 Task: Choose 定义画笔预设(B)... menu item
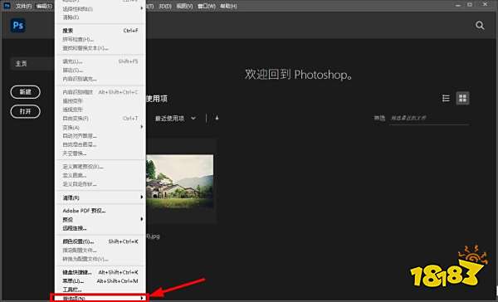tap(100, 167)
